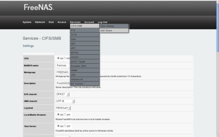
Task: Select FTP in Services menu
Action: [x=85, y=30]
